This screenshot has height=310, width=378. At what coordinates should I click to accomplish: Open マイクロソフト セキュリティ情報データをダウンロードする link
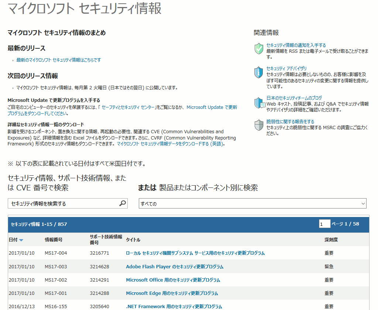[x=170, y=144]
